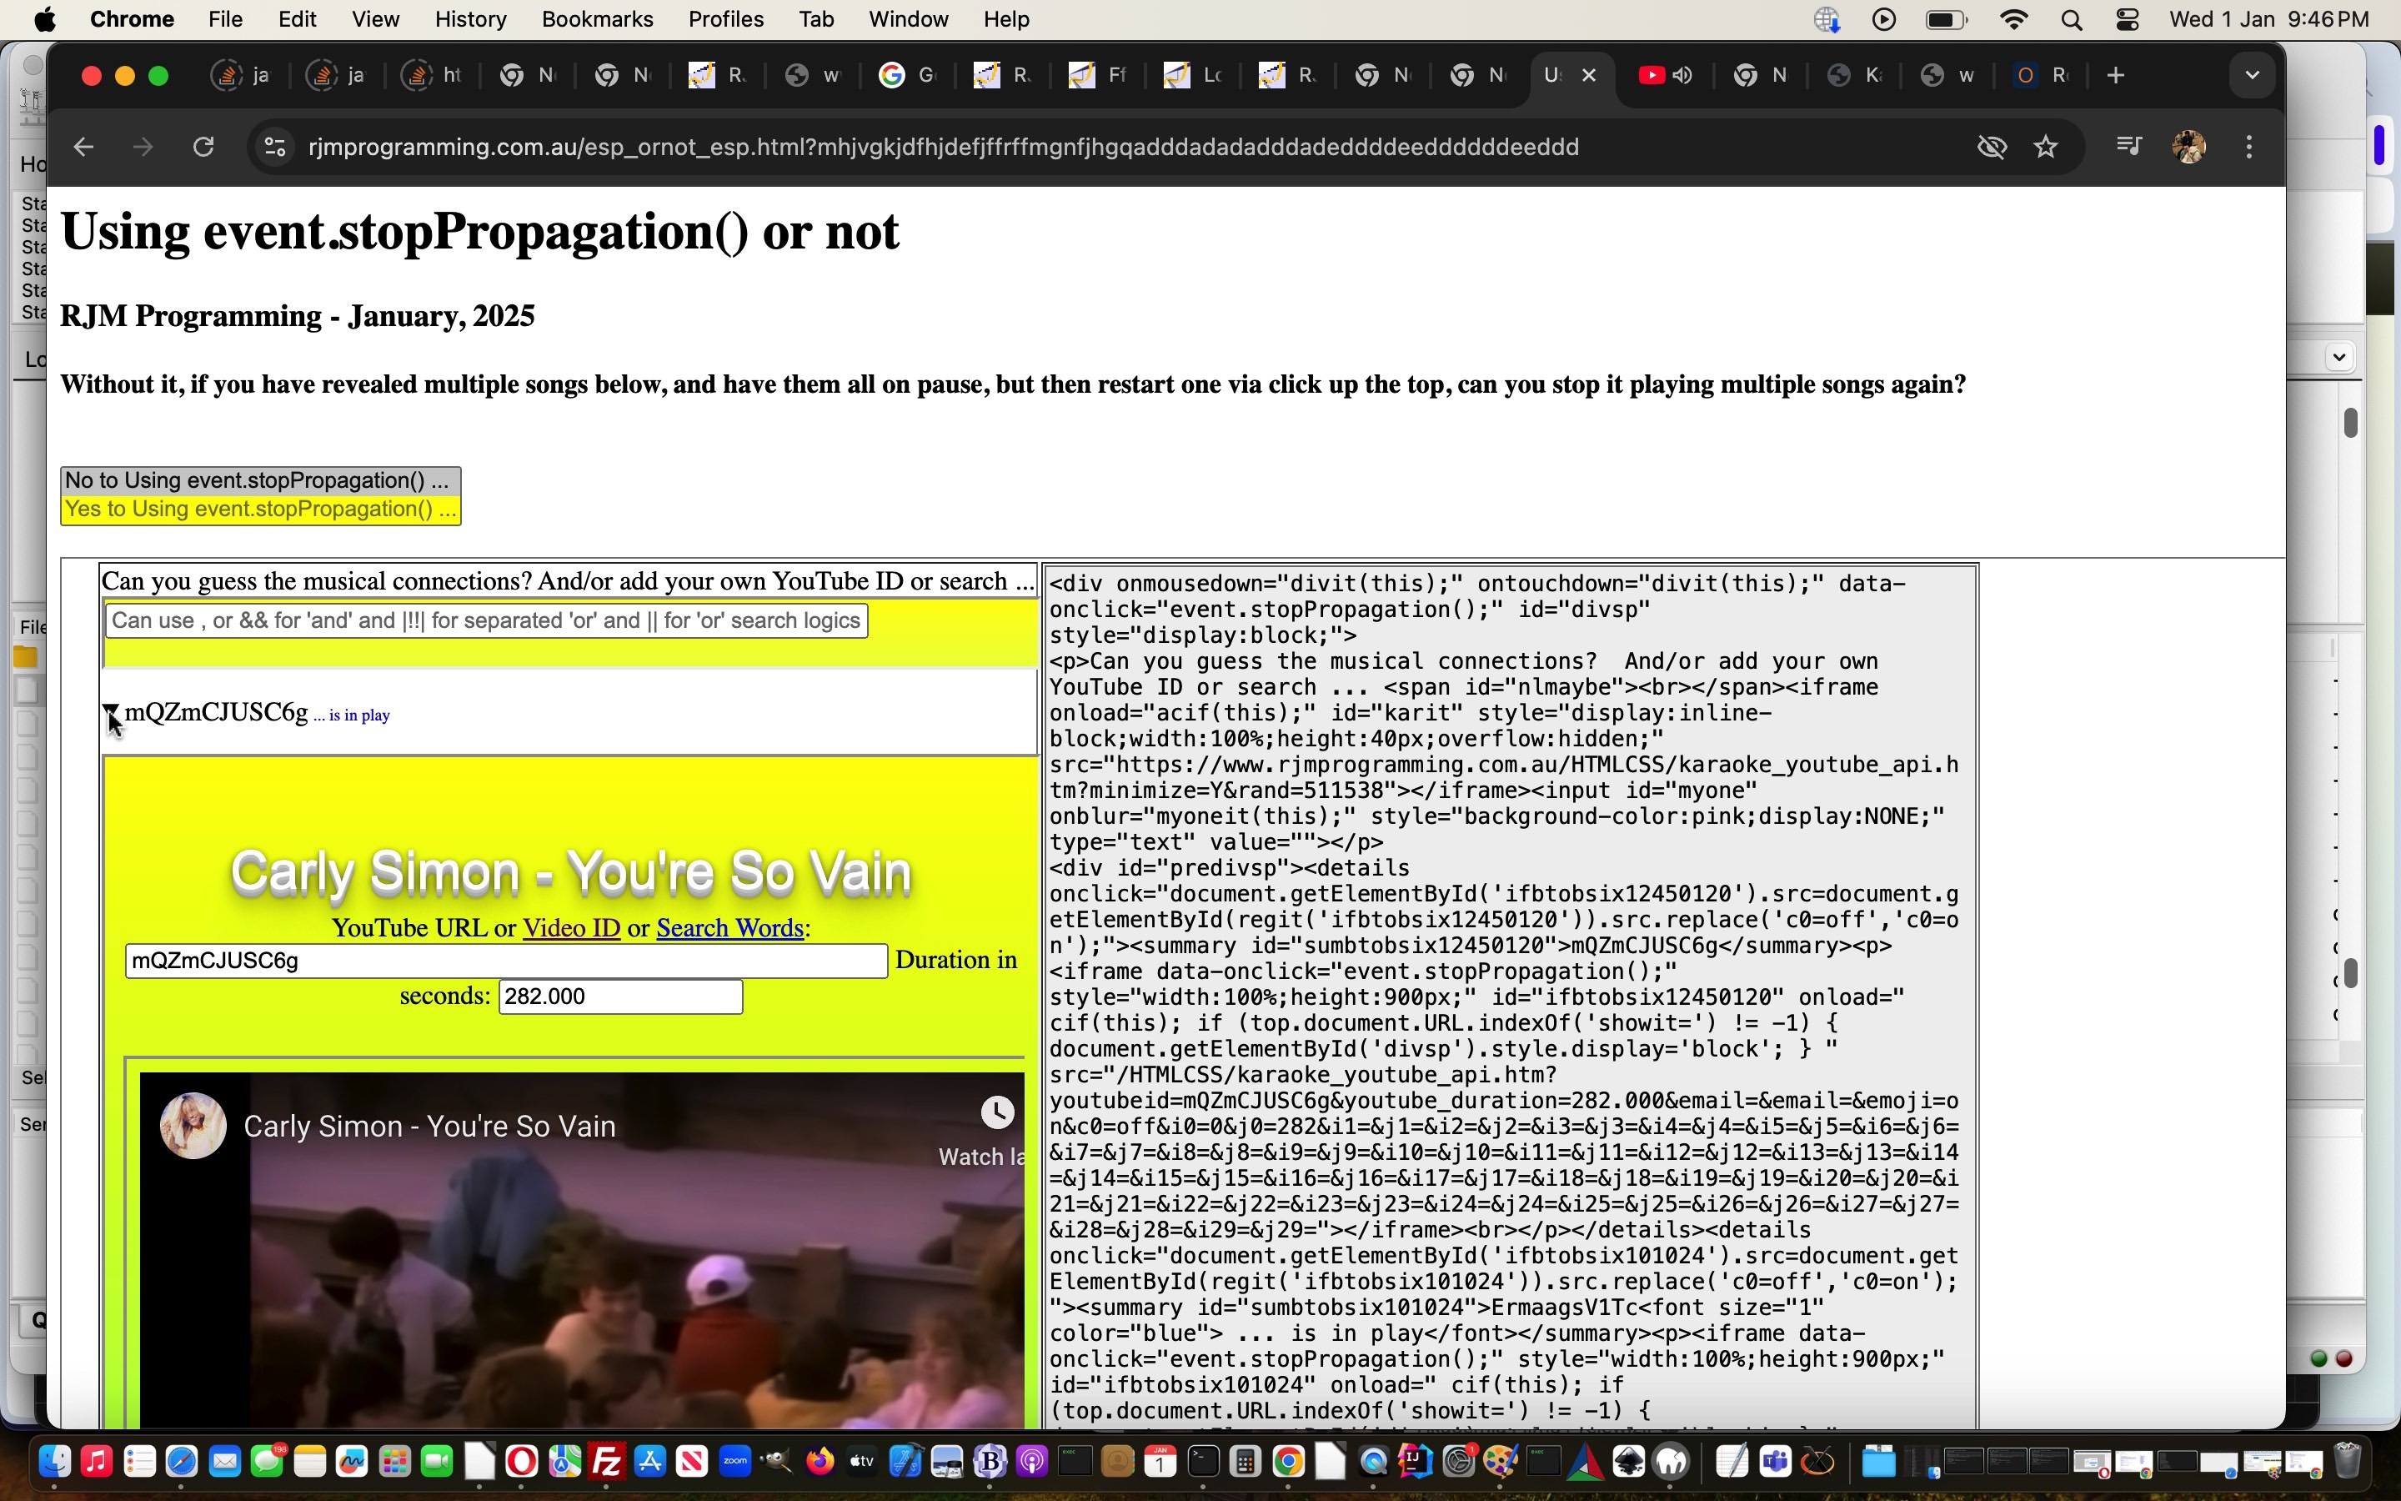
Task: Click the forward navigation arrow
Action: (143, 147)
